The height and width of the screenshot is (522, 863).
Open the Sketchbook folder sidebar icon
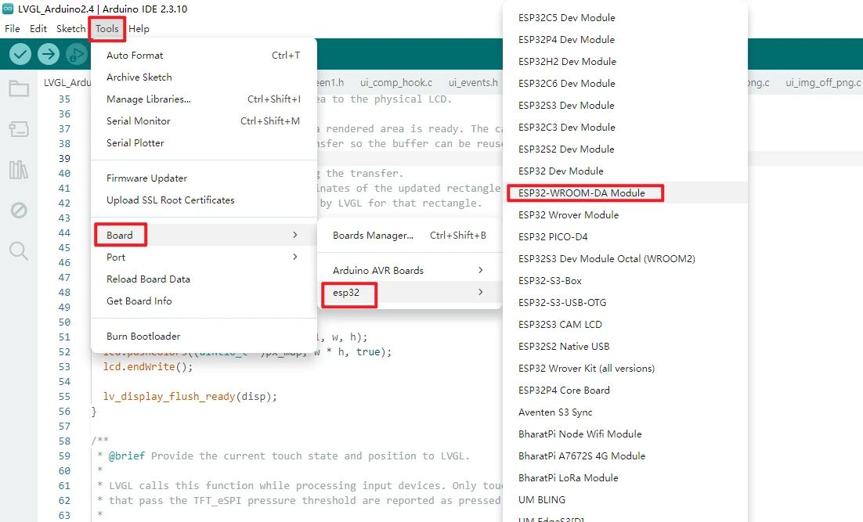pos(19,88)
